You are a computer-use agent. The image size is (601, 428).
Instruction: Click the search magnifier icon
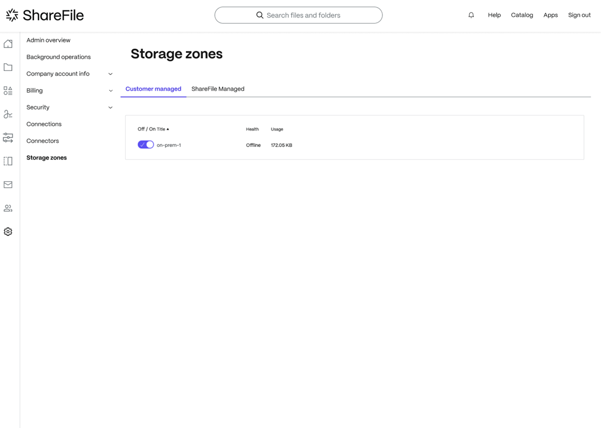pos(260,15)
